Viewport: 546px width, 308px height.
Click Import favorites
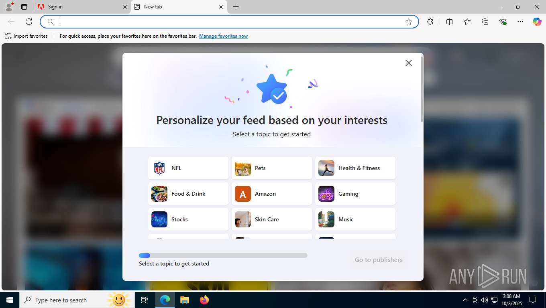(x=26, y=36)
